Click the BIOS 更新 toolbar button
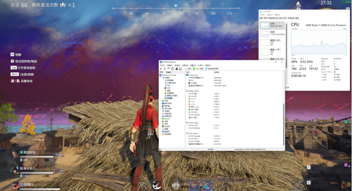352x191 pixels. click(198, 69)
